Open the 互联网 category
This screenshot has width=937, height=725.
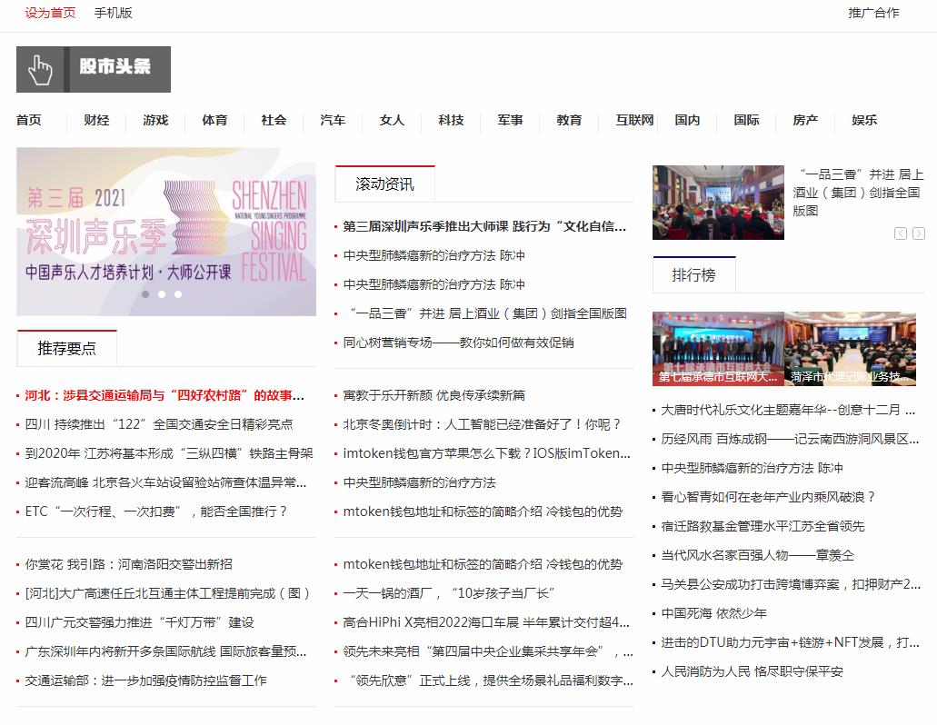point(634,120)
